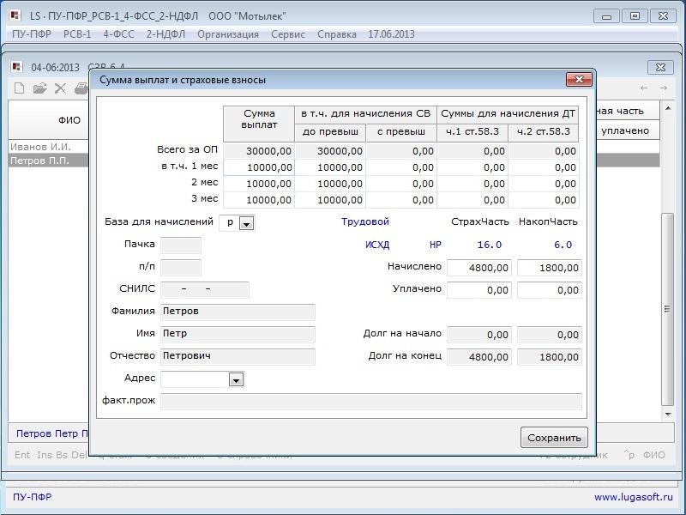Click the Имя field containing Петр
686x515 pixels.
coord(238,334)
